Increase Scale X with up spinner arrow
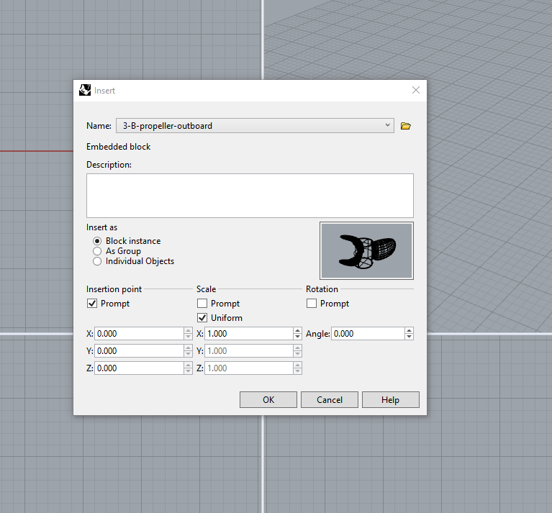Screen dimensions: 552x513 click(x=297, y=331)
